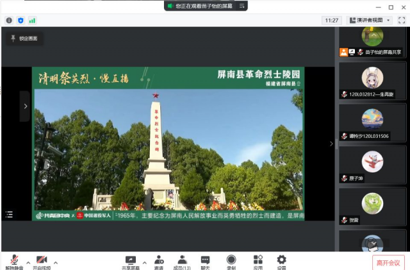Open the 聊天 chat panel
Viewport: 410px width, 270px height.
point(205,260)
